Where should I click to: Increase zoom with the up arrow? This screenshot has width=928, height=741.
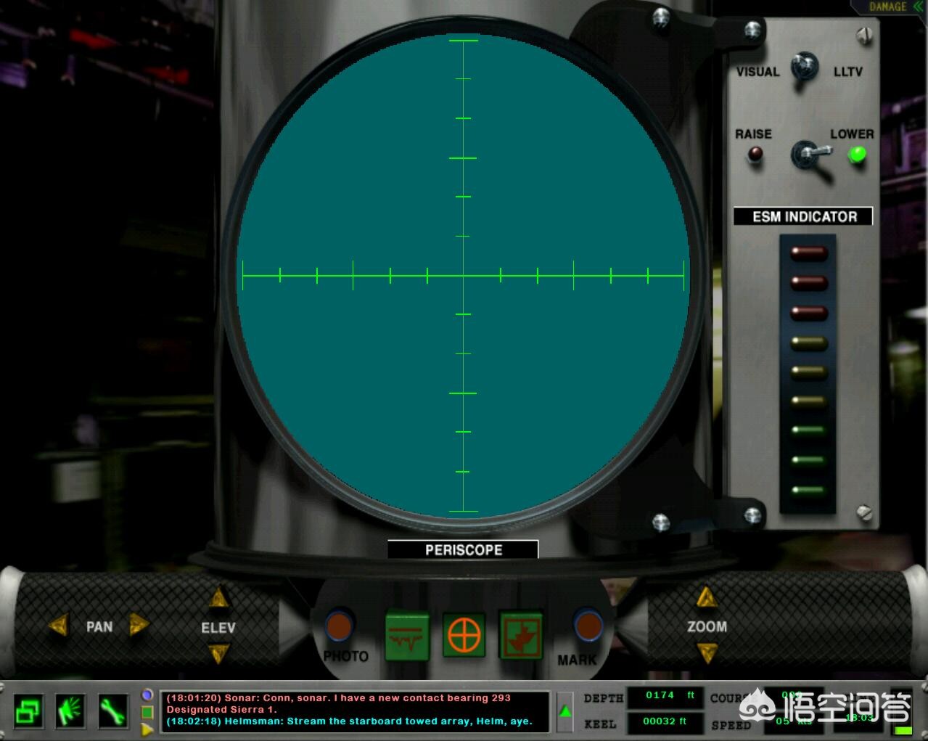pos(706,597)
